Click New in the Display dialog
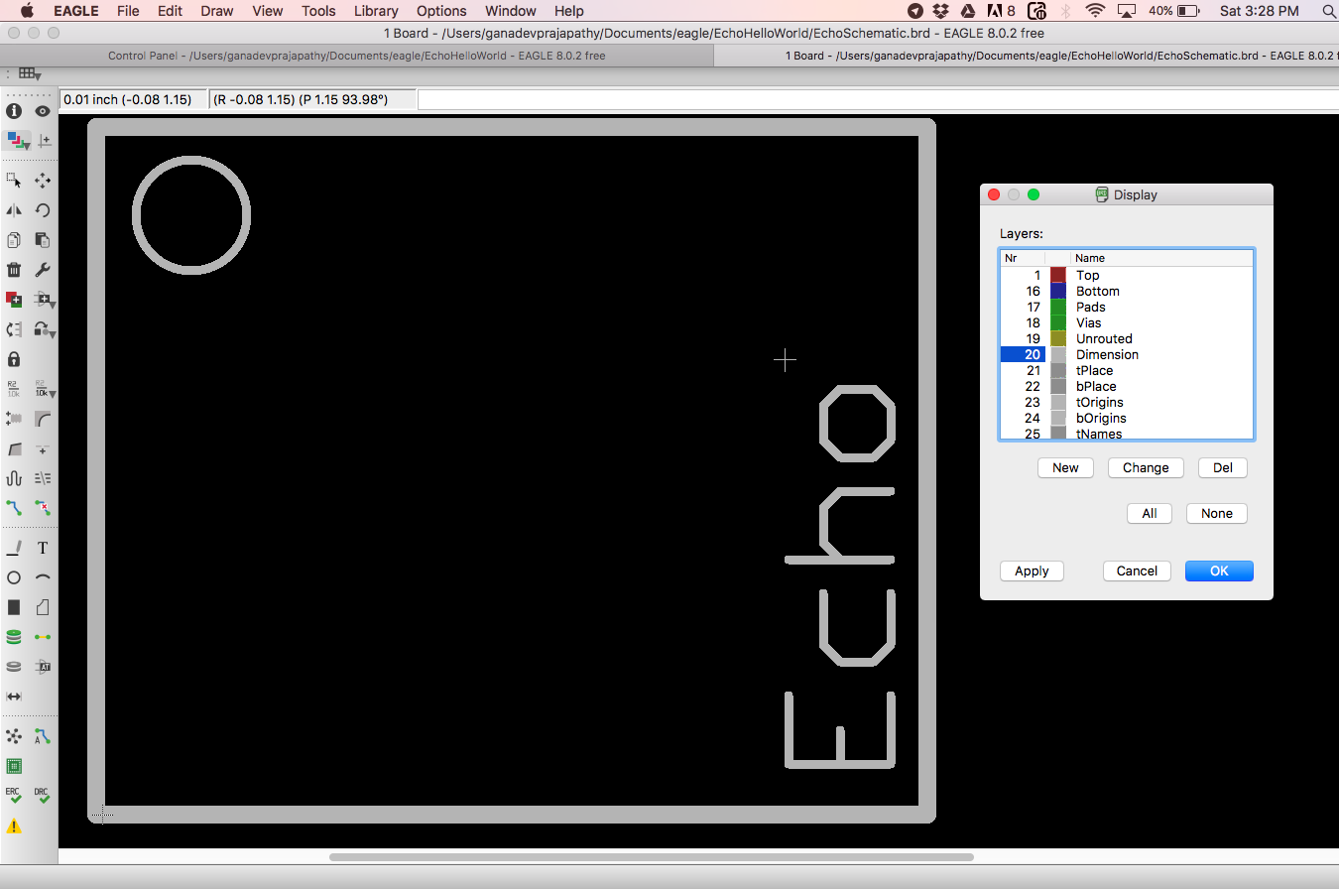 [x=1065, y=467]
